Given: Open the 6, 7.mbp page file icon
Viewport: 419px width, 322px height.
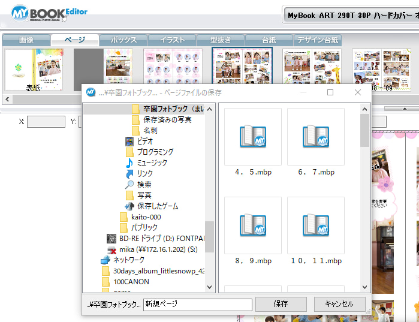Looking at the screenshot, I should coord(315,137).
